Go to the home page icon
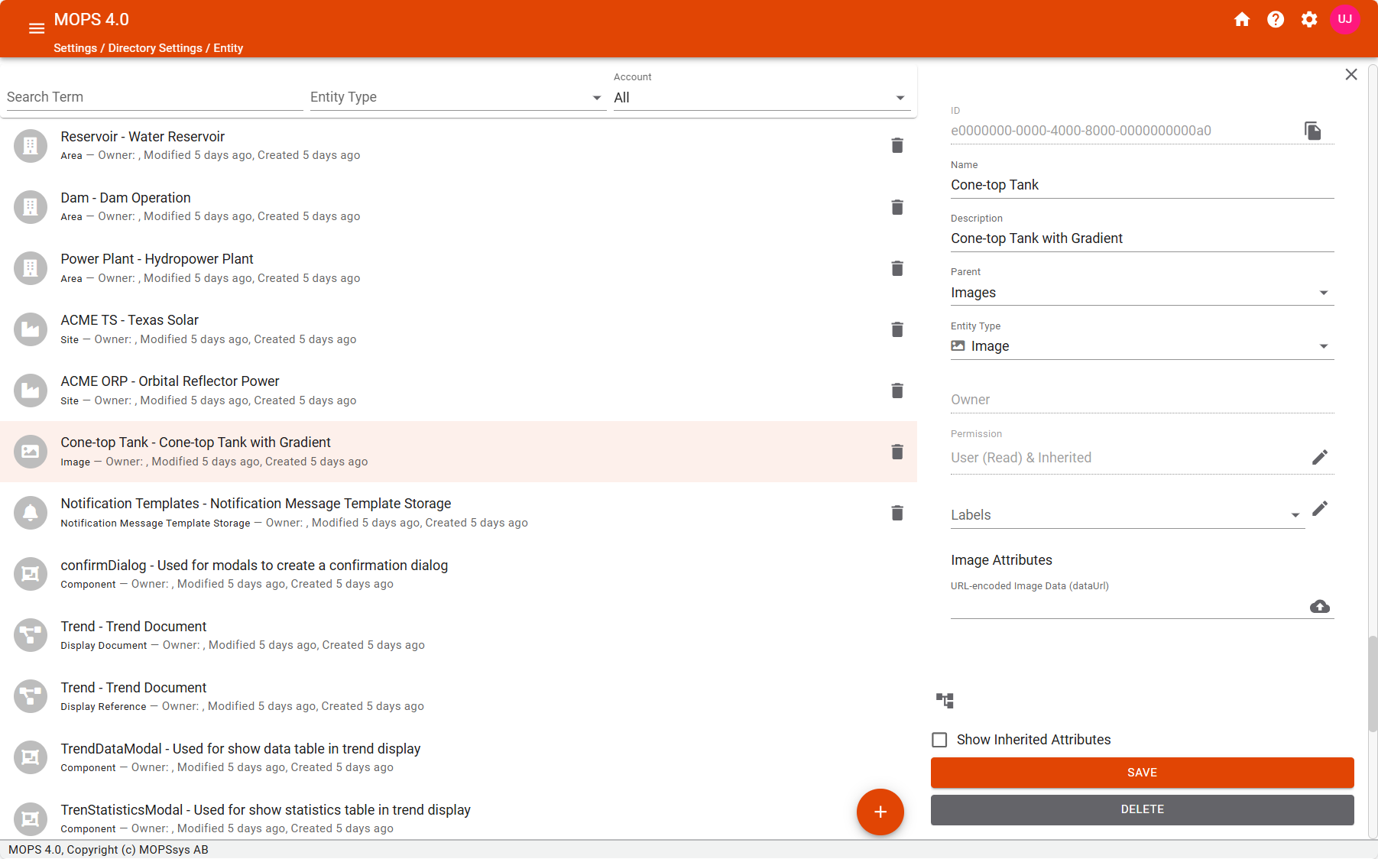This screenshot has width=1378, height=859. tap(1242, 20)
